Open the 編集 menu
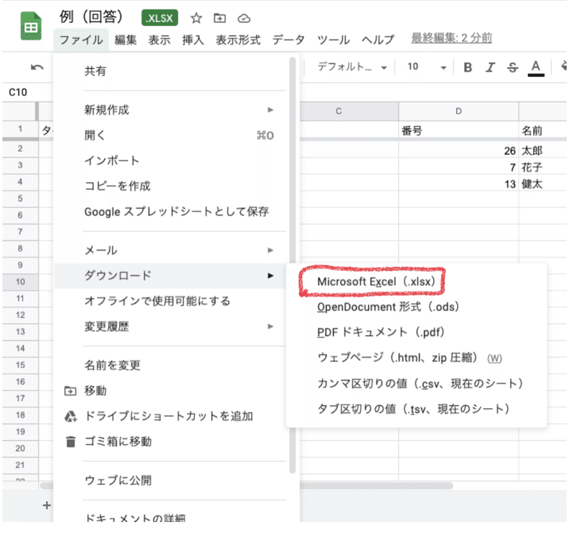Image resolution: width=574 pixels, height=535 pixels. [x=126, y=39]
